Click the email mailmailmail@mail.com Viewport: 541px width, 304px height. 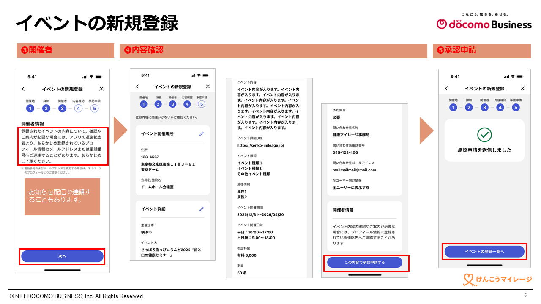click(354, 170)
